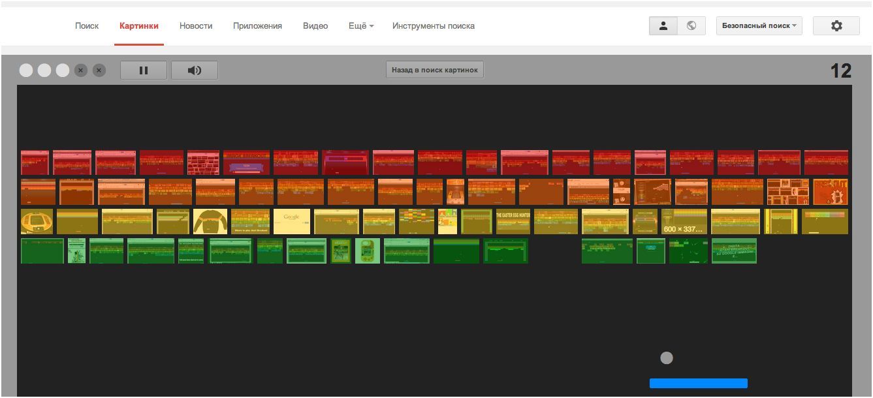The height and width of the screenshot is (398, 873).
Task: Mute the game sound speaker icon
Action: pyautogui.click(x=194, y=70)
